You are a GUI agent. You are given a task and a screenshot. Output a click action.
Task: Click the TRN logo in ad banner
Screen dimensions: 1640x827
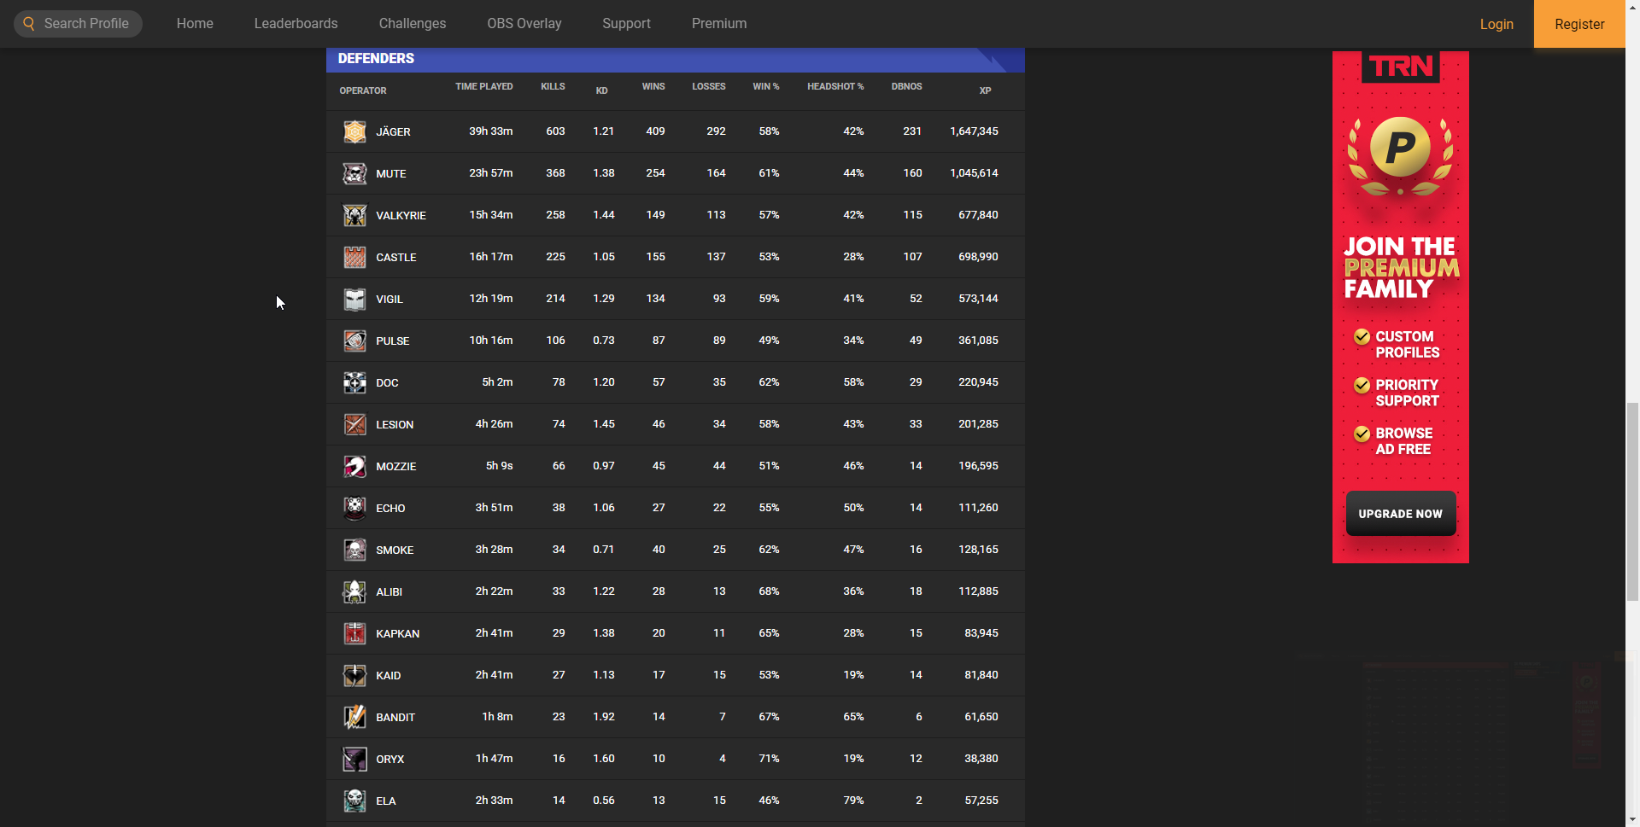tap(1400, 67)
